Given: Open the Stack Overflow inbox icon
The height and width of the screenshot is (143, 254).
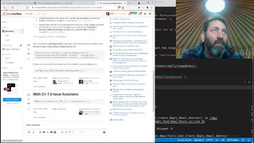Looking at the screenshot, I should [130, 14].
